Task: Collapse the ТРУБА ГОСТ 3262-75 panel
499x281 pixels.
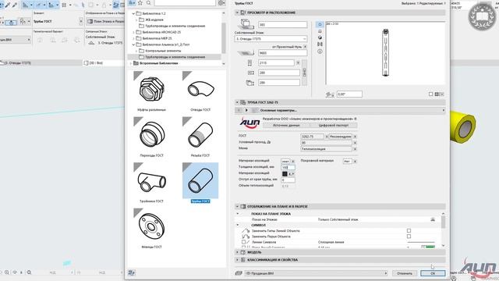Action: [237, 102]
